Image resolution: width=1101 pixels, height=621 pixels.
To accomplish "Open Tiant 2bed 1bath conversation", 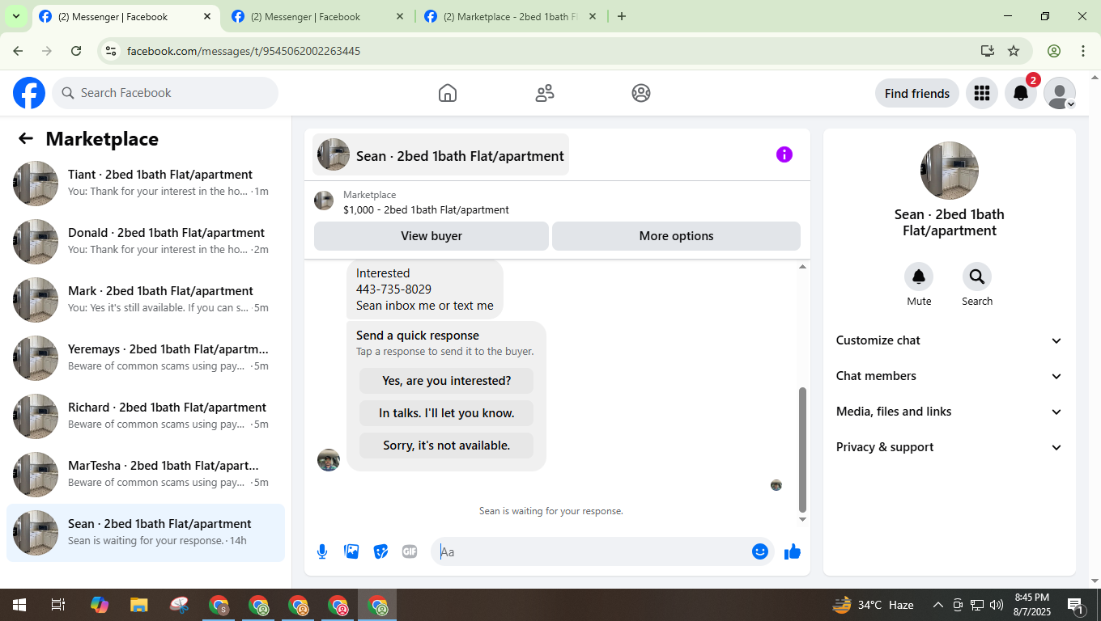I will (146, 184).
